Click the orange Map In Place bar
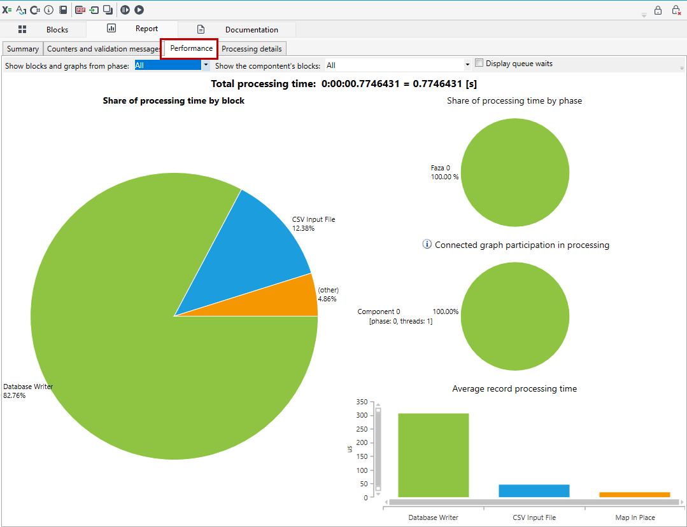The image size is (687, 527). [x=634, y=495]
